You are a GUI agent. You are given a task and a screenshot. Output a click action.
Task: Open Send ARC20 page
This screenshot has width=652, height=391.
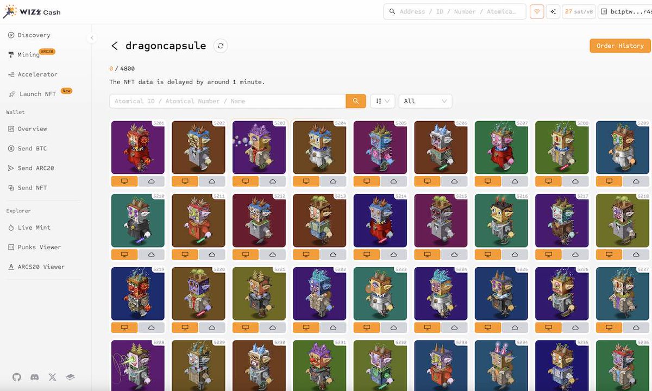point(32,168)
